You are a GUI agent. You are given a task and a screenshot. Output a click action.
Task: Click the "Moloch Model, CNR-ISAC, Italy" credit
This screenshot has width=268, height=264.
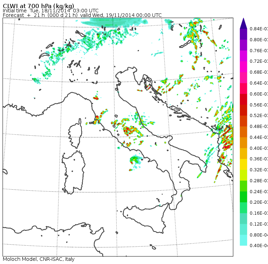click(39, 259)
